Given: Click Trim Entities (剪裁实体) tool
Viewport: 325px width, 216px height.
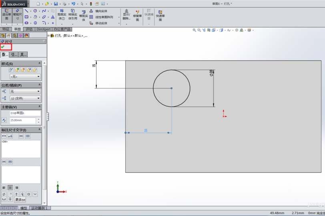Looking at the screenshot, I should (x=62, y=14).
